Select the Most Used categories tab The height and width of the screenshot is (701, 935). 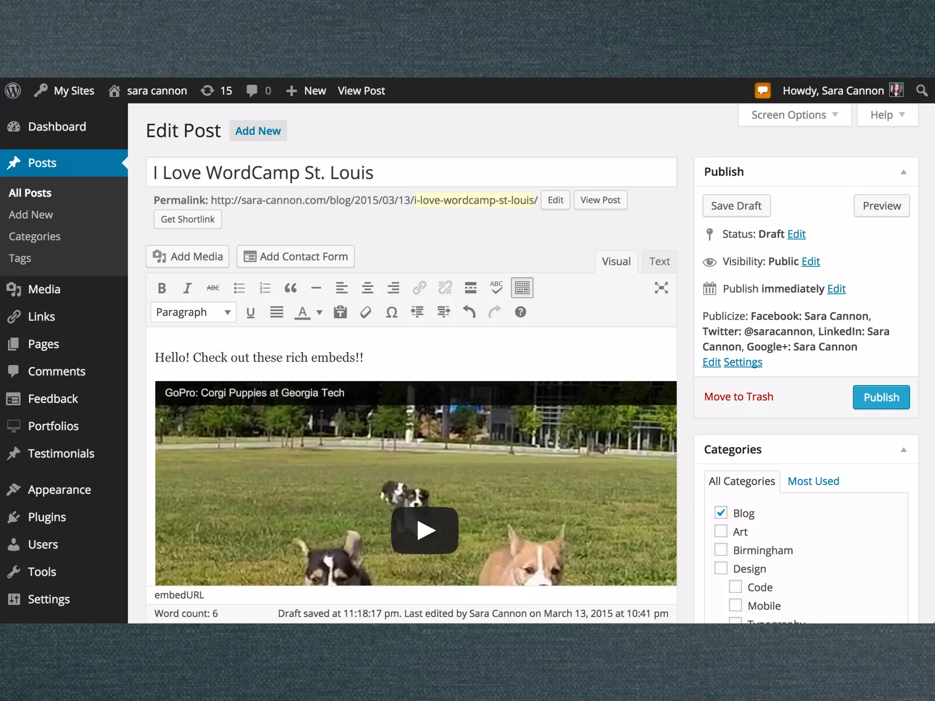point(813,481)
